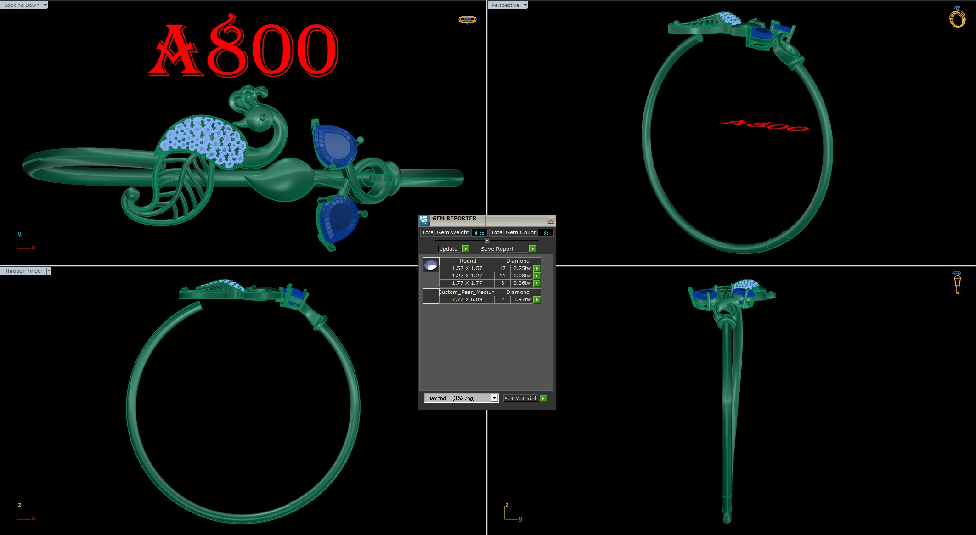Click the green arrow next to Save Report
976x535 pixels.
tap(532, 249)
